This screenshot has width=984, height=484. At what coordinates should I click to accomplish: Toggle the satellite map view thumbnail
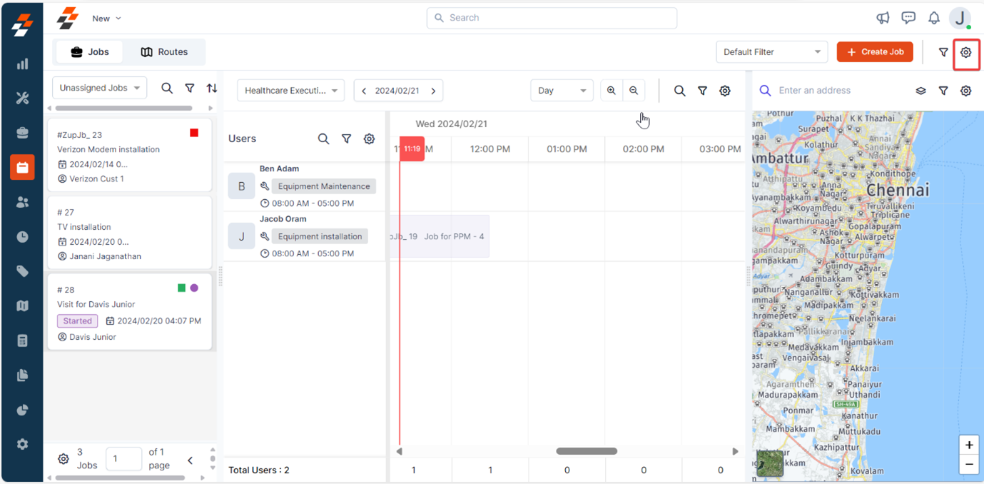point(770,463)
